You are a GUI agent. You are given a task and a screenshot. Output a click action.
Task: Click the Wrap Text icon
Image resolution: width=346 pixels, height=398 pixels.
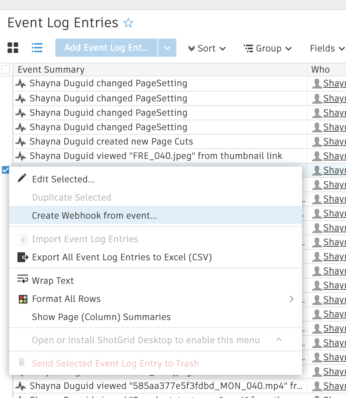pyautogui.click(x=23, y=280)
